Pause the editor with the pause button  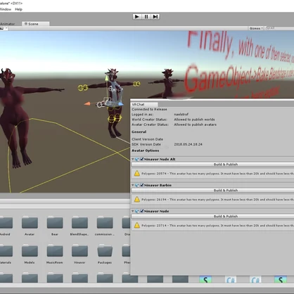(x=146, y=17)
